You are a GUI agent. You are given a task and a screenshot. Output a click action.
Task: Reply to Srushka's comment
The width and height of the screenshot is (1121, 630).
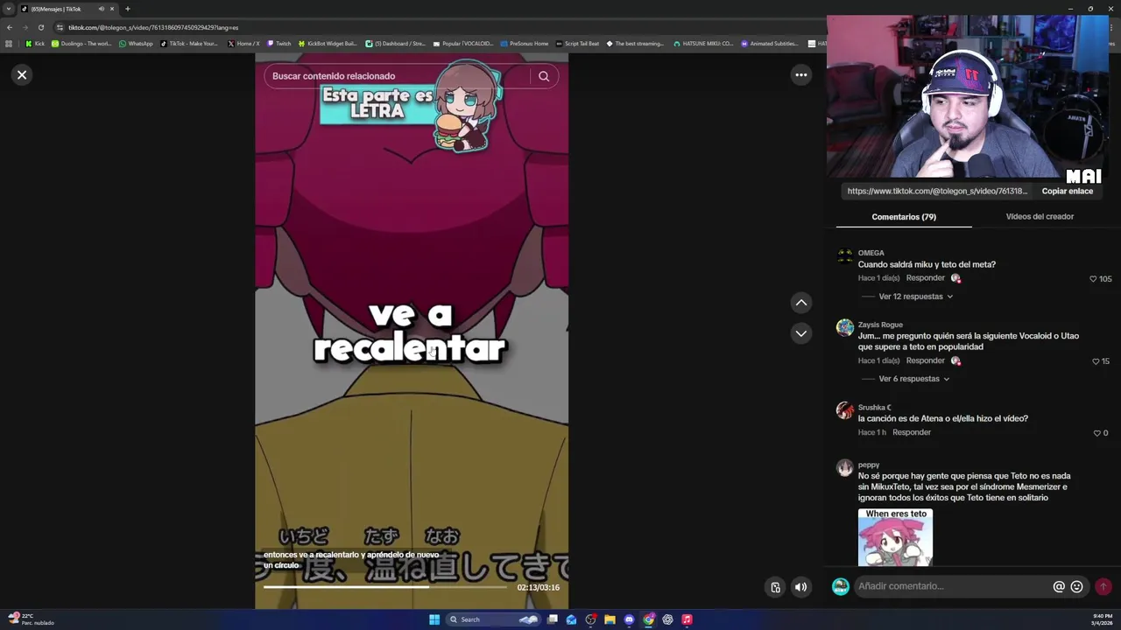click(911, 432)
